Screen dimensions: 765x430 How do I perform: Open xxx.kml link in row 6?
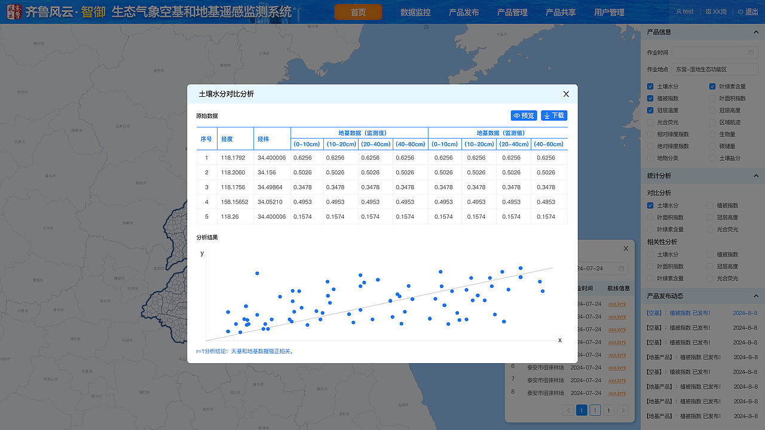617,368
